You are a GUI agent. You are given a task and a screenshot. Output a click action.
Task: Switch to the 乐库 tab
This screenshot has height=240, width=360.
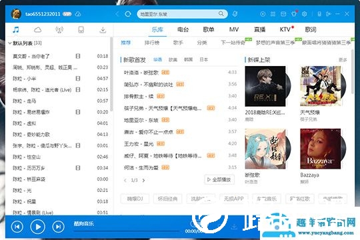click(x=157, y=29)
